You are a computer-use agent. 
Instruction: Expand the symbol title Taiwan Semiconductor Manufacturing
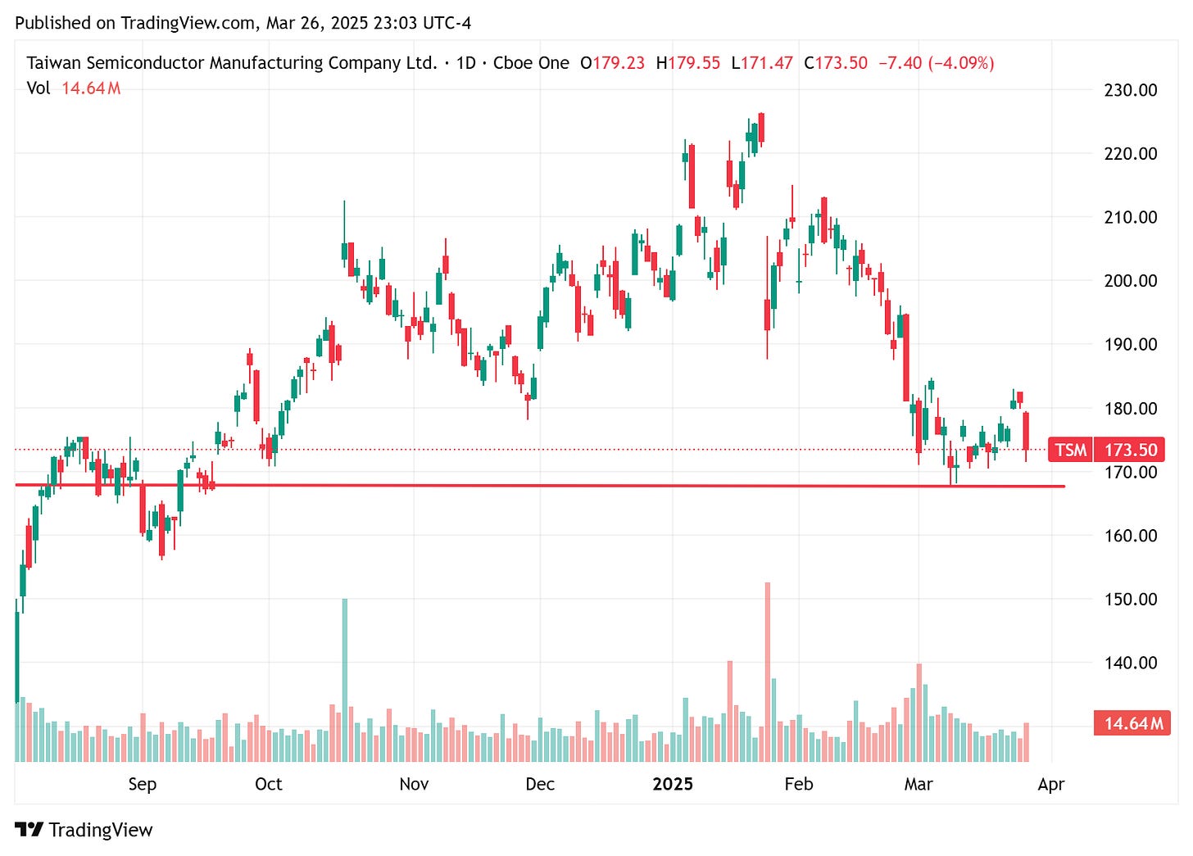coord(232,62)
